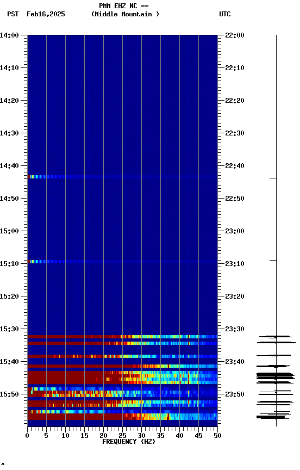This screenshot has height=470, width=300.
Task: Click the '14:40' PST time label
Action: pos(9,166)
